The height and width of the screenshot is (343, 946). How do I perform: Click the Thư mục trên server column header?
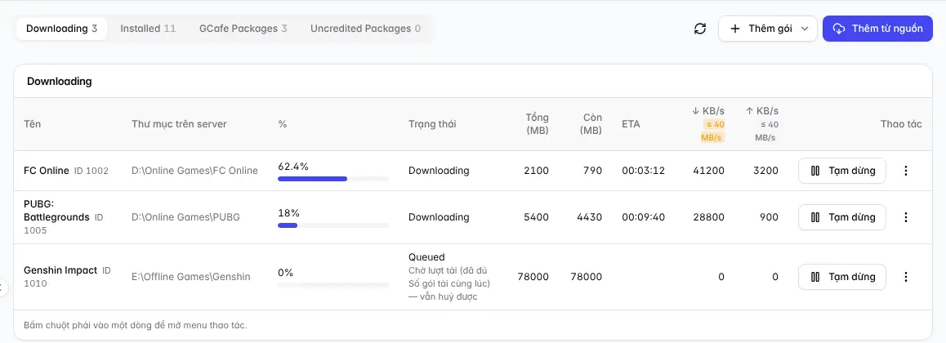coord(179,124)
